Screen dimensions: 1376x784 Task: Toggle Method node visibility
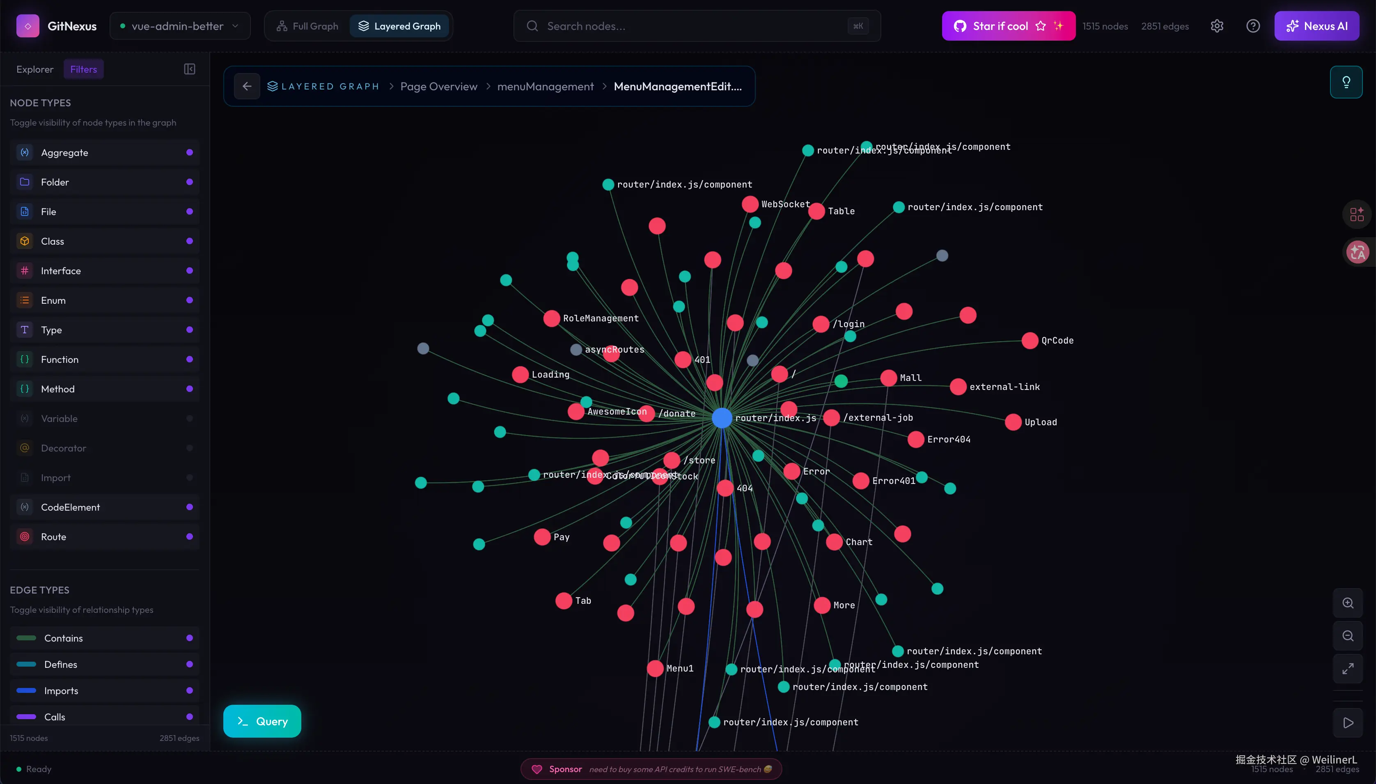(190, 389)
